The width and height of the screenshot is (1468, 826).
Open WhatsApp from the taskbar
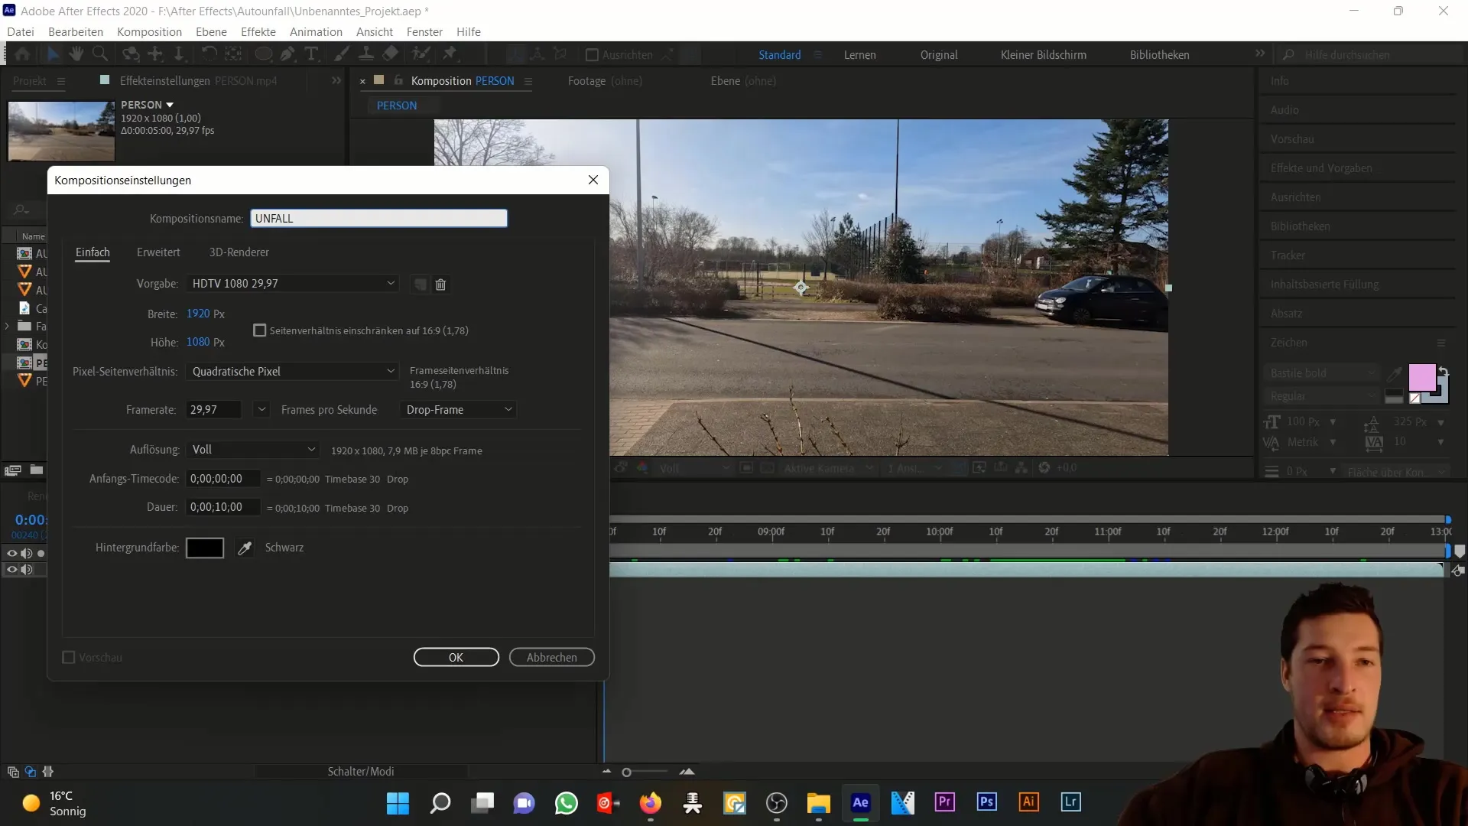coord(566,803)
